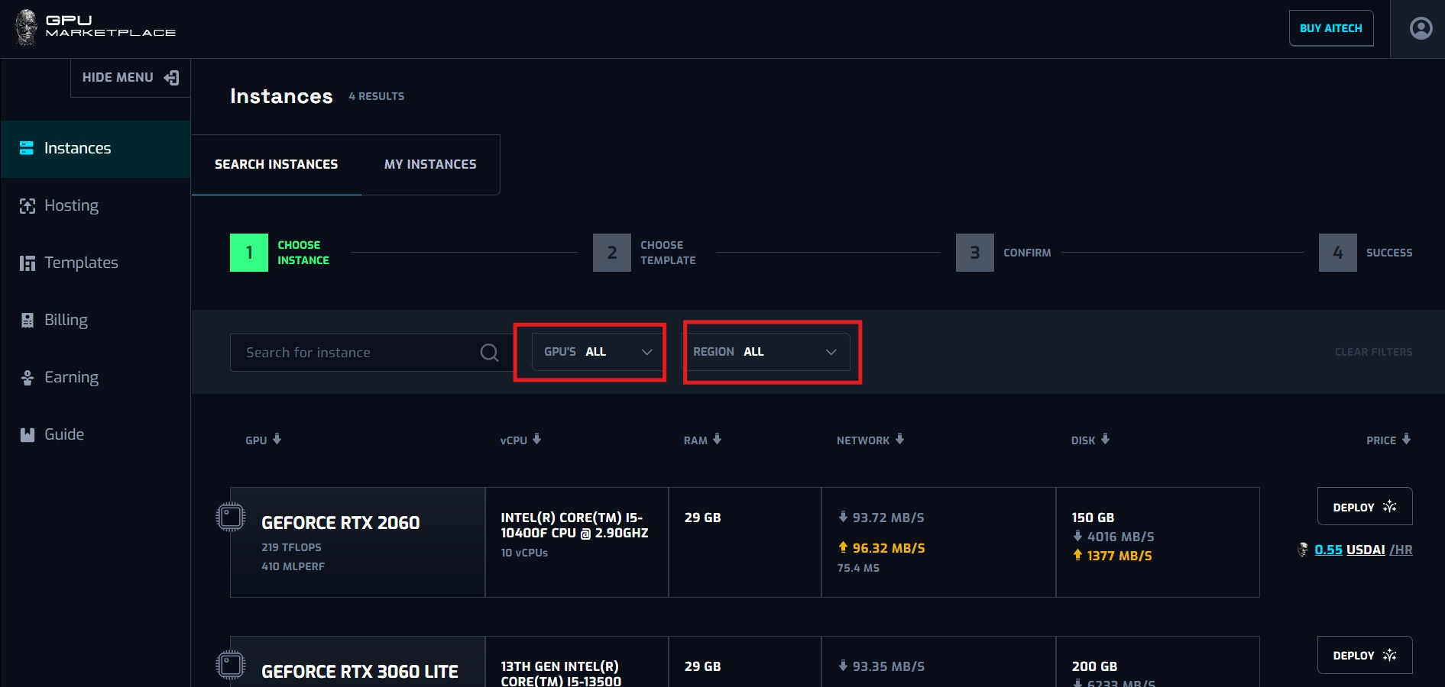Click the Hide Menu collapse icon

[x=172, y=78]
